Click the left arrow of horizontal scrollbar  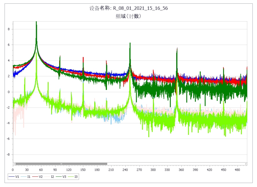(x=14, y=164)
